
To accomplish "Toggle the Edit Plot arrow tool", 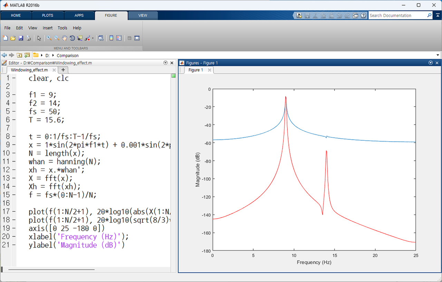I will (39, 38).
